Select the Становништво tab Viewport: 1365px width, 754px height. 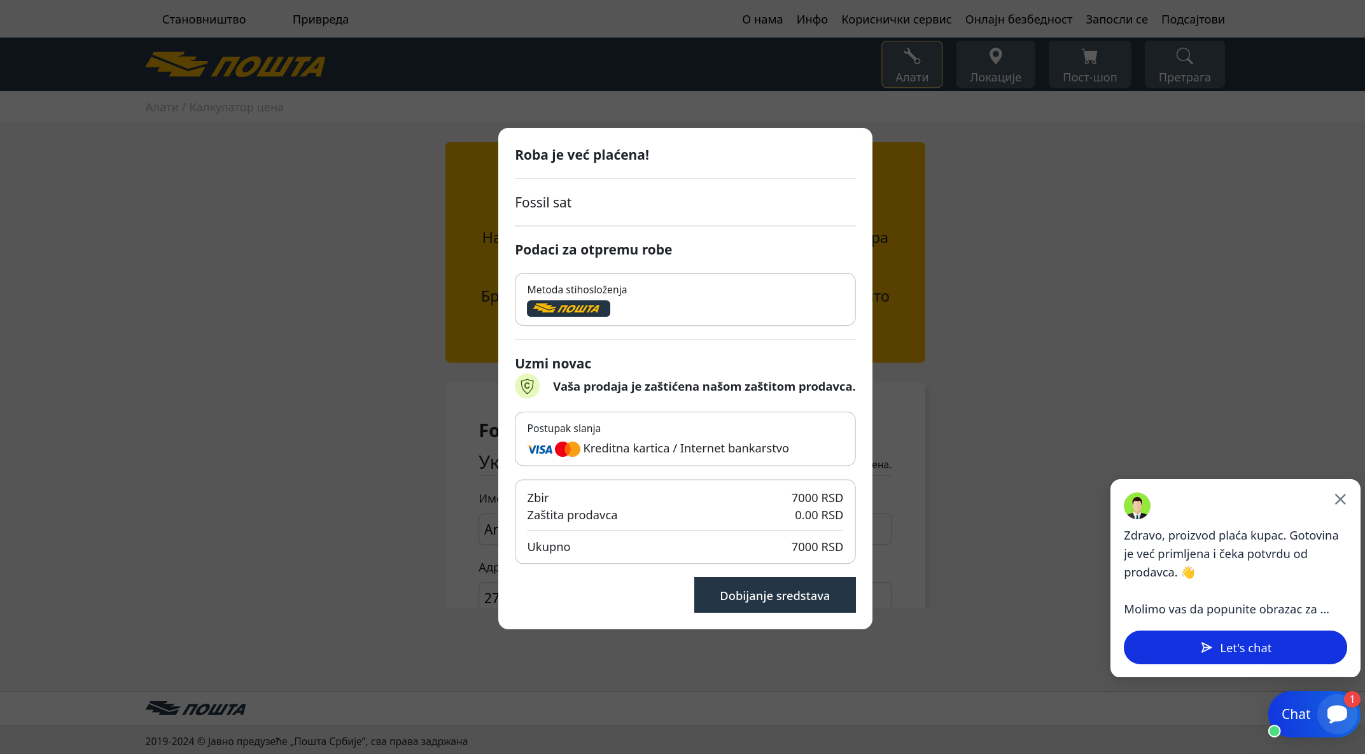[x=204, y=19]
